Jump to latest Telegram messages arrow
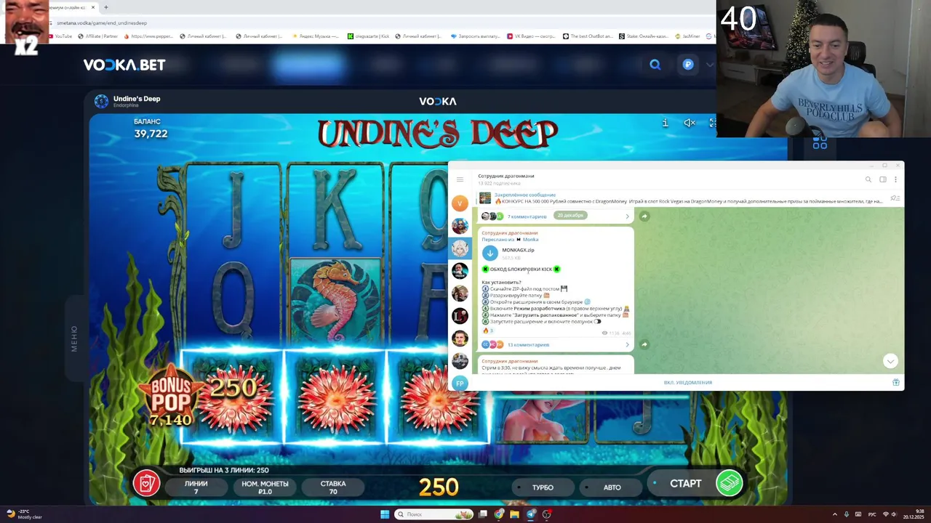931x523 pixels. pyautogui.click(x=890, y=361)
